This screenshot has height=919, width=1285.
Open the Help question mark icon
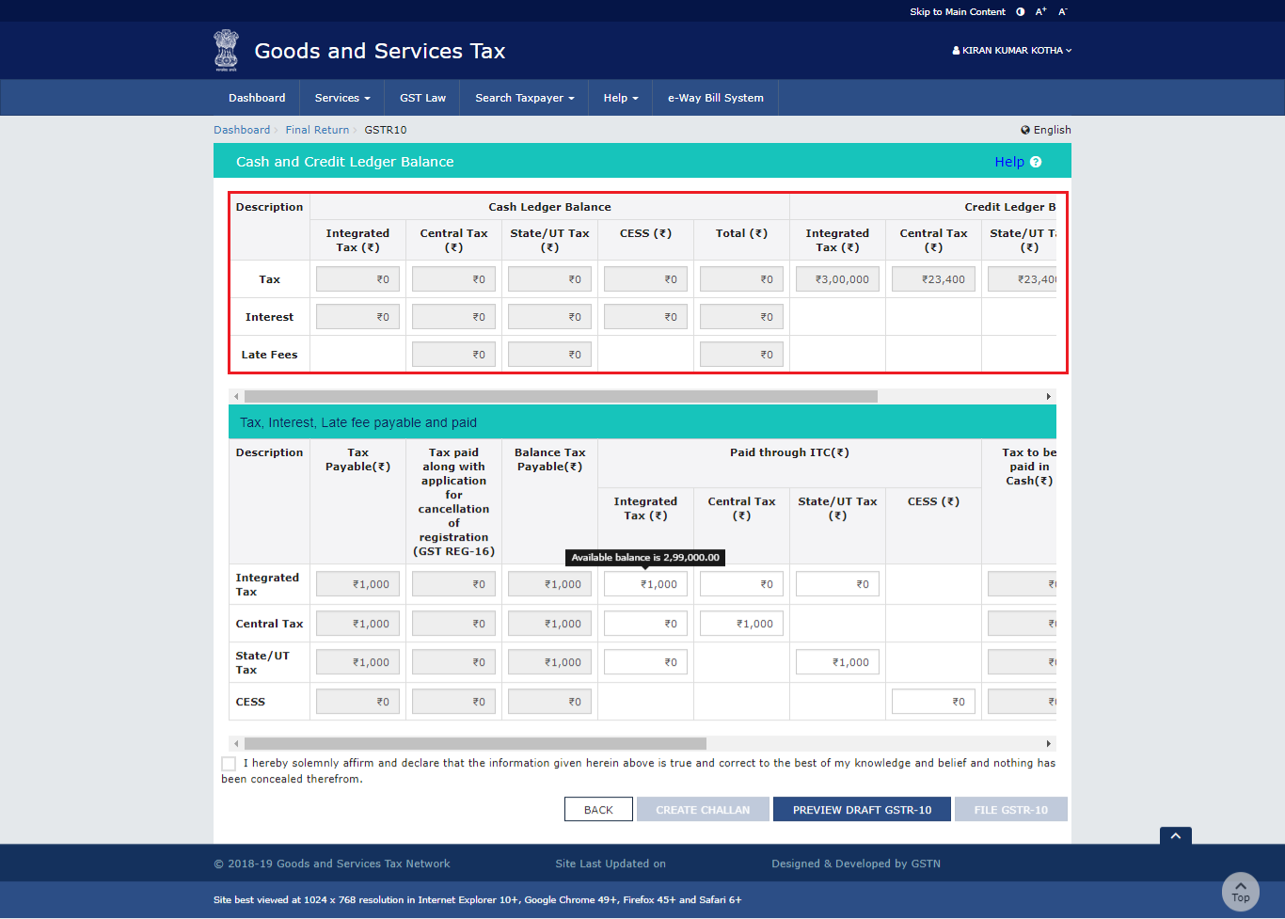[x=1036, y=162]
